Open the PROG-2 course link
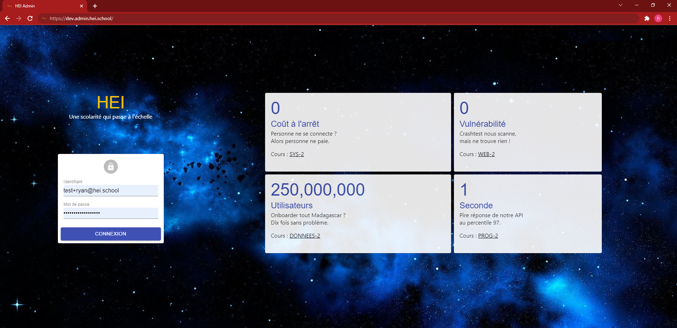 click(x=488, y=236)
